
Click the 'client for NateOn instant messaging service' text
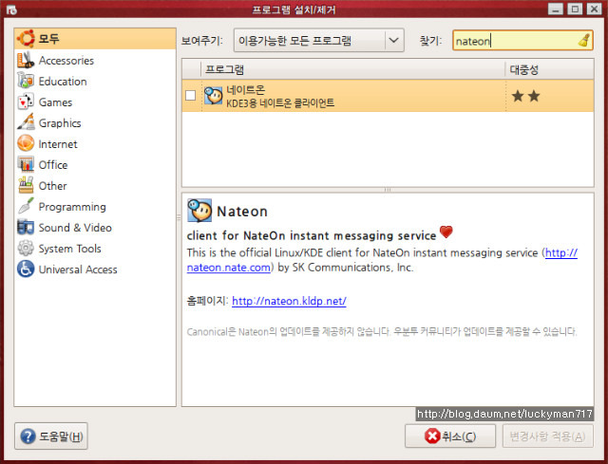(x=312, y=235)
